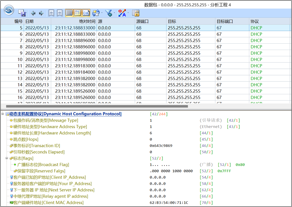Collapse the Dynamic Host Configuration Protocol node

click(x=3, y=114)
